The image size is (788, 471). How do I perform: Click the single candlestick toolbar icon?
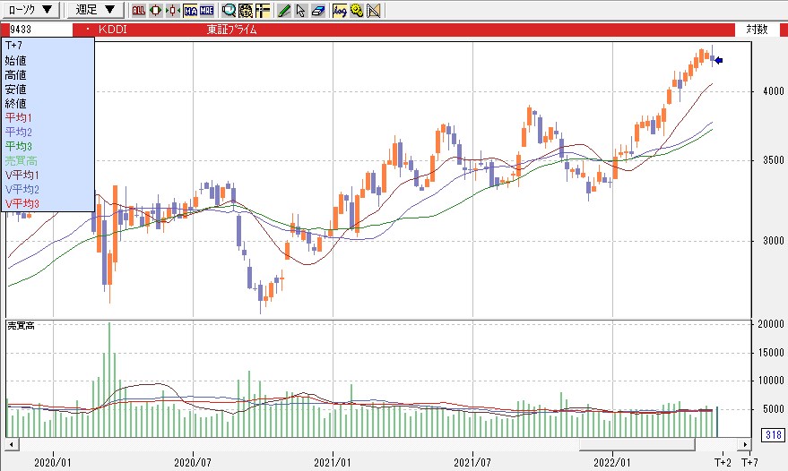[x=155, y=11]
